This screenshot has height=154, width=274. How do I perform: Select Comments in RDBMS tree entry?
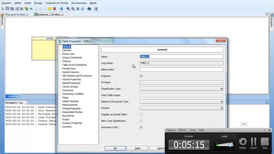click(x=73, y=94)
